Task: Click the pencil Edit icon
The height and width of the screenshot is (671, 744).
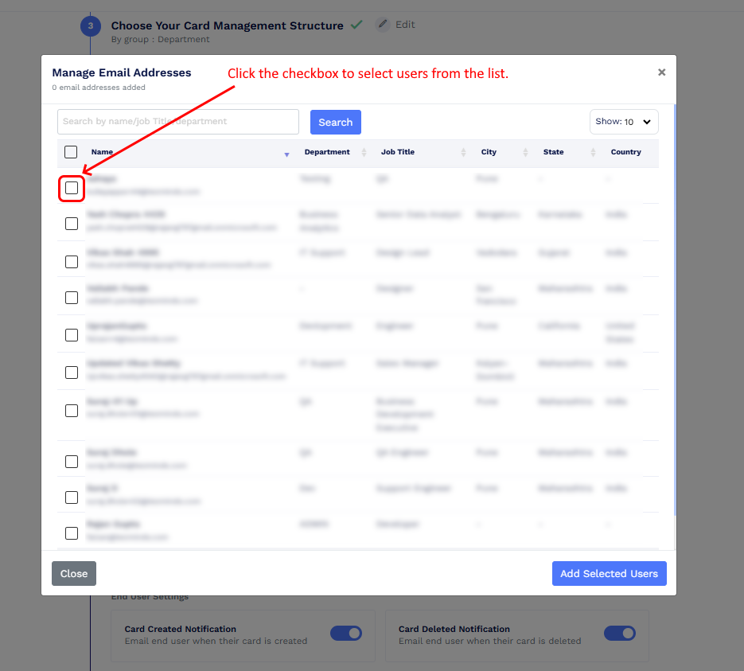Action: (383, 24)
